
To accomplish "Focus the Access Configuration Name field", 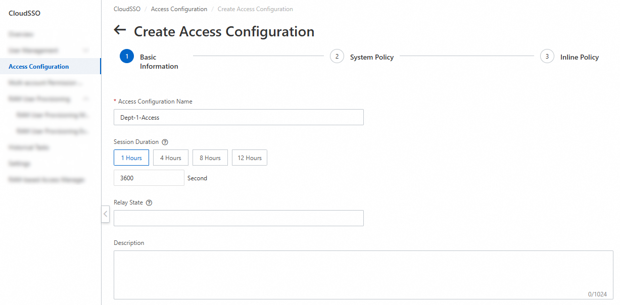I will point(239,117).
